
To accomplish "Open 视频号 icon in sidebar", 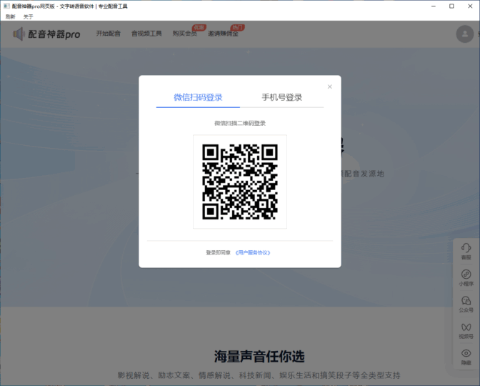I will pos(466,327).
